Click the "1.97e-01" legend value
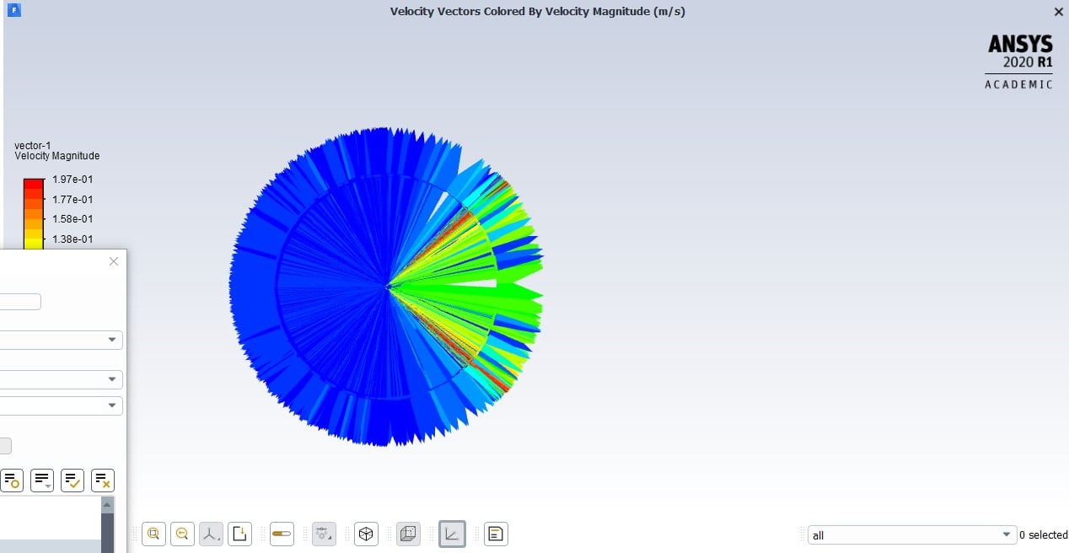 point(73,180)
